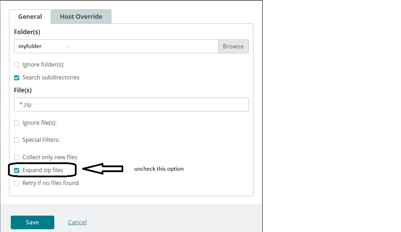This screenshot has width=401, height=232.
Task: Check the Ignore file(s) option
Action: coord(16,123)
